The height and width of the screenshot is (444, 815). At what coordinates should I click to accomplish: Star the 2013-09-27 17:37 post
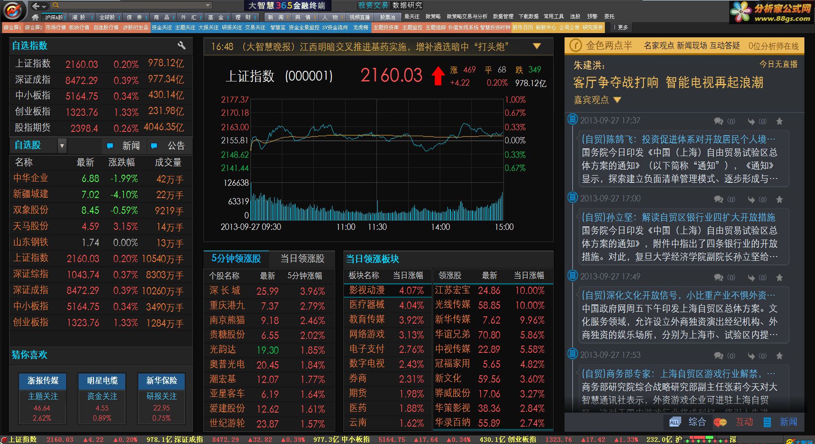point(779,121)
